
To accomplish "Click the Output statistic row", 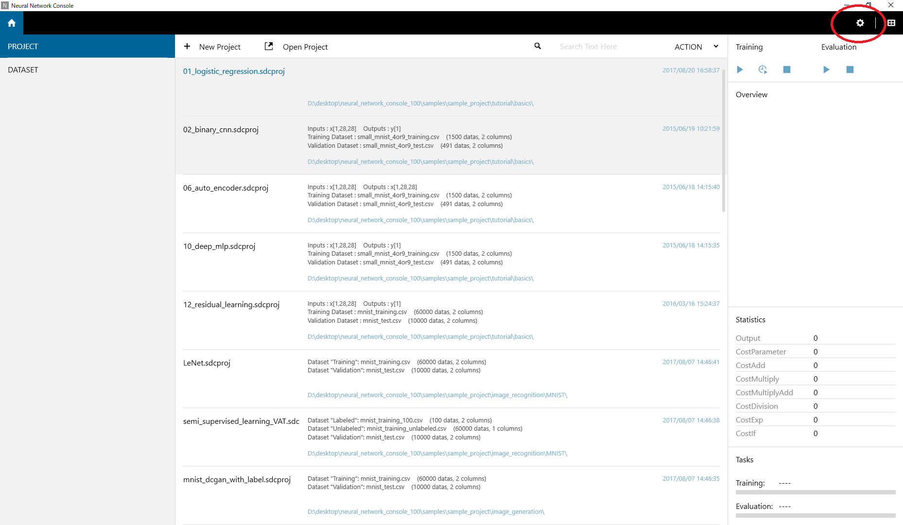I will 816,338.
